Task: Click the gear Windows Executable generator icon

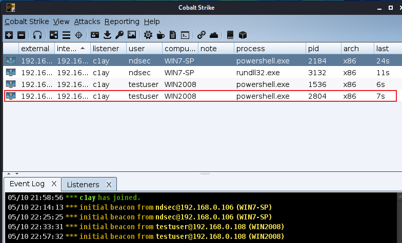Action: [148, 35]
